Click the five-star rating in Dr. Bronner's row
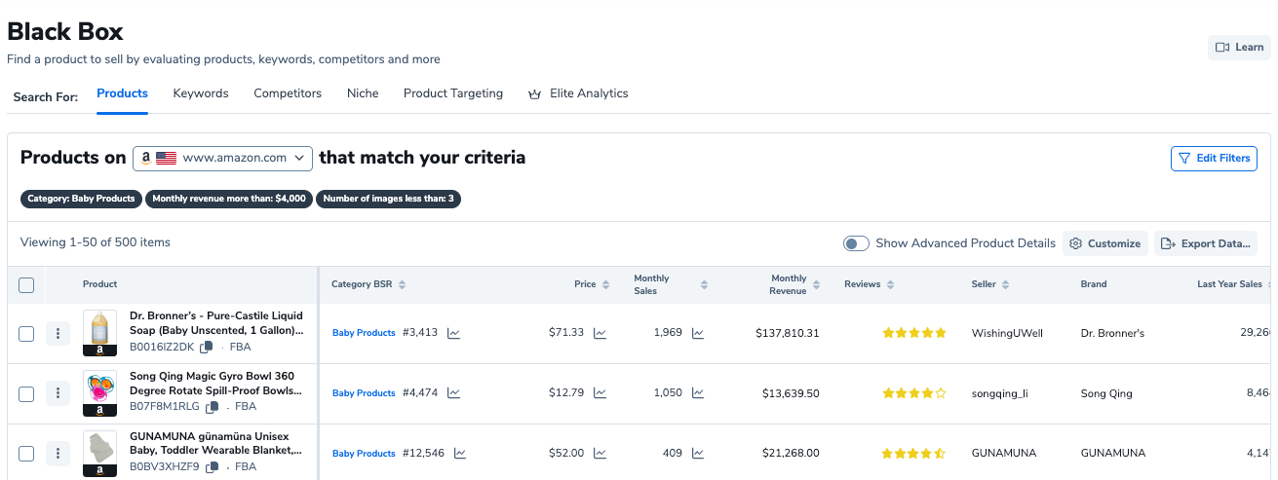 pyautogui.click(x=914, y=333)
